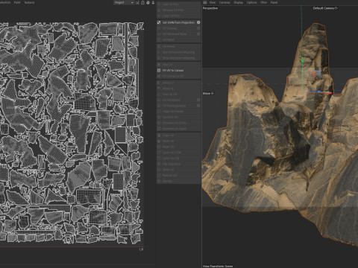Viewport: 358px width, 268px height.
Task: Open the Filter menu
Action: click(x=264, y=2)
